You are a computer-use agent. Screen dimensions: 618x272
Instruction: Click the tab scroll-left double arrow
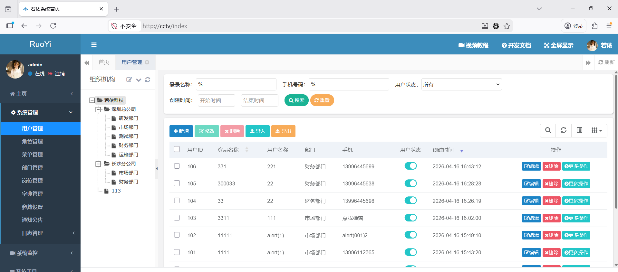tap(87, 62)
